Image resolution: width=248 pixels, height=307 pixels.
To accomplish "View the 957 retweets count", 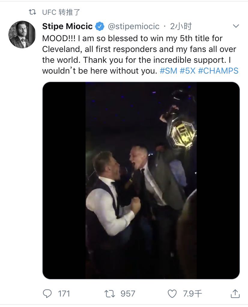I will pos(128,294).
